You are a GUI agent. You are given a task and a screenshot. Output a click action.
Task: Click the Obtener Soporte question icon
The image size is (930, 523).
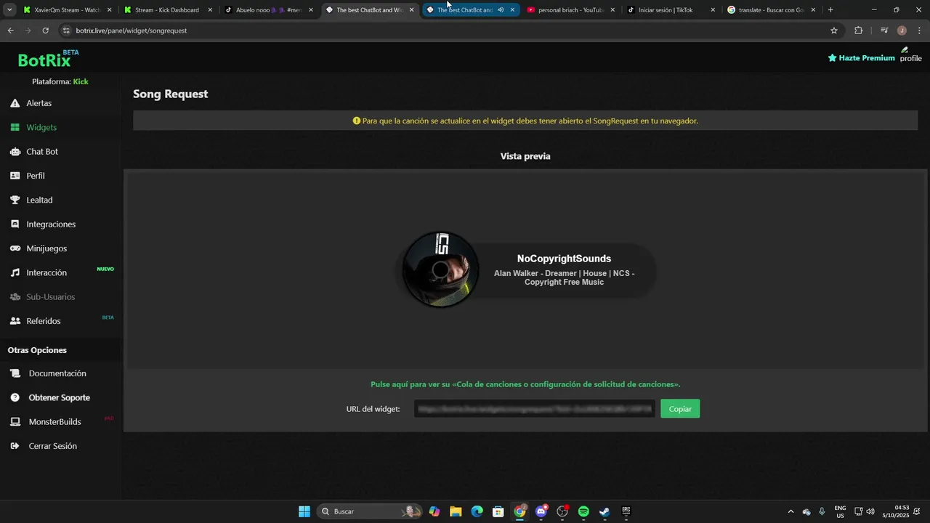(15, 397)
